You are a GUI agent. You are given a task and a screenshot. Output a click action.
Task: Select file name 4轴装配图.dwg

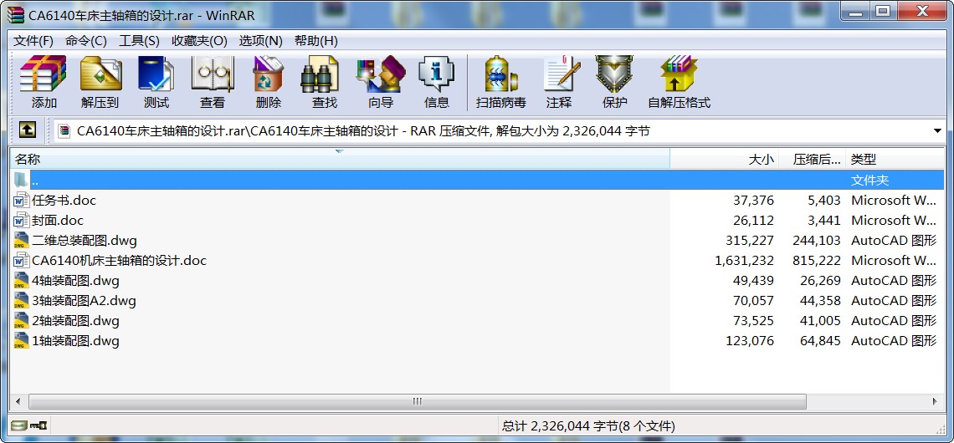click(75, 280)
